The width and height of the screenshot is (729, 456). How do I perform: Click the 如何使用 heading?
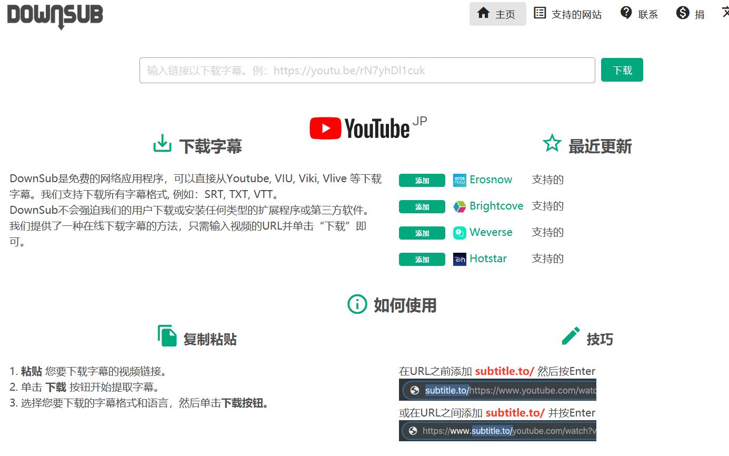pos(405,305)
